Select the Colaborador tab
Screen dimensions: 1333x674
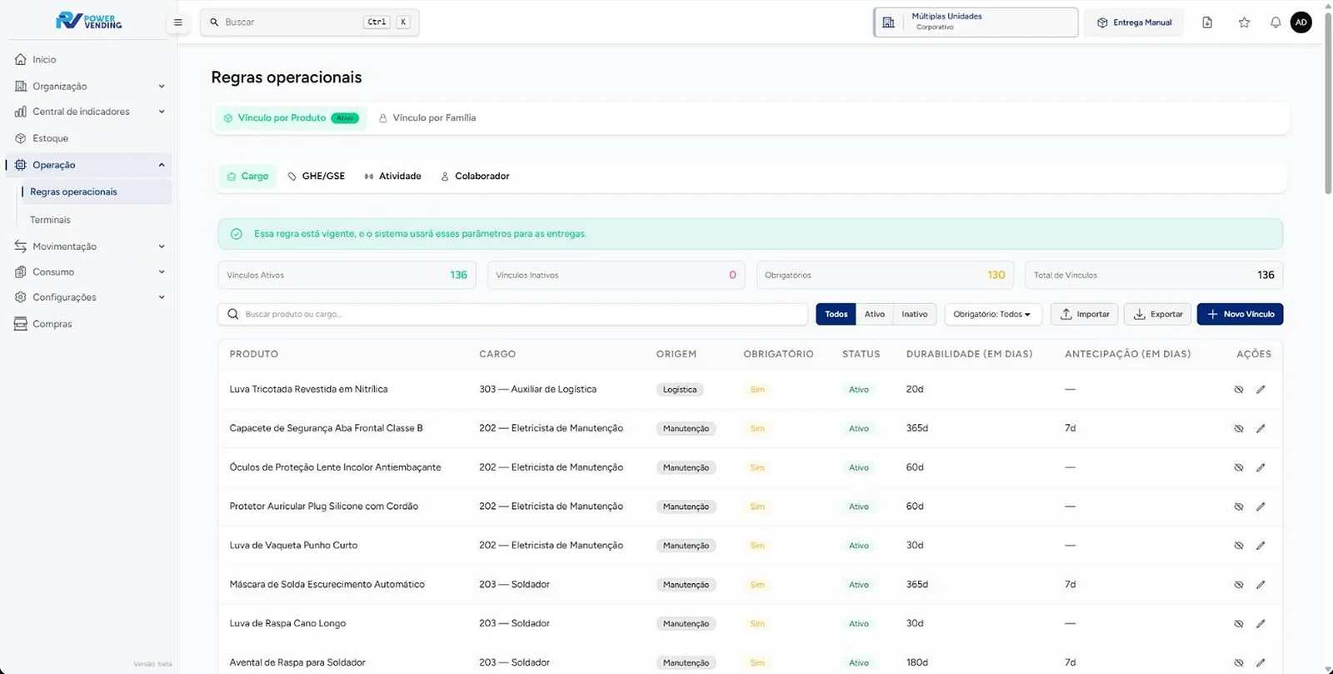click(x=475, y=177)
